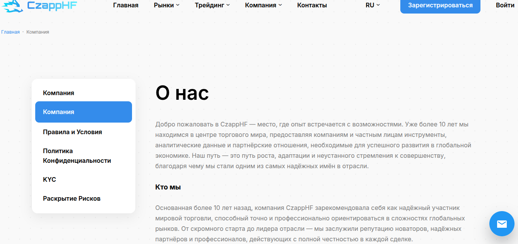The width and height of the screenshot is (518, 244).
Task: Click the Компания sidebar heading
Action: [x=58, y=93]
